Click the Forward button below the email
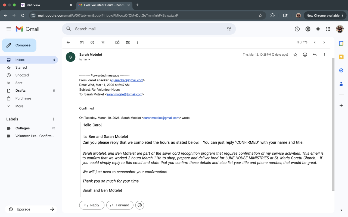The height and width of the screenshot is (217, 348). coord(120,205)
